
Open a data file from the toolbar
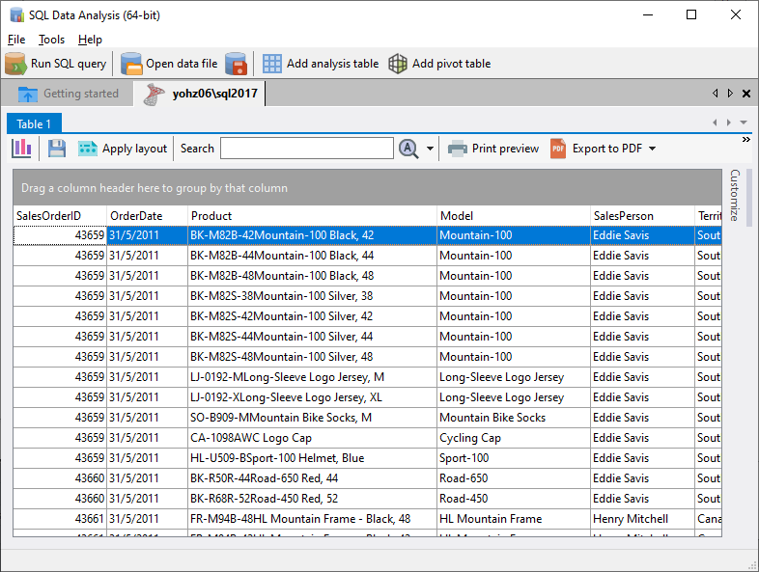tap(170, 64)
